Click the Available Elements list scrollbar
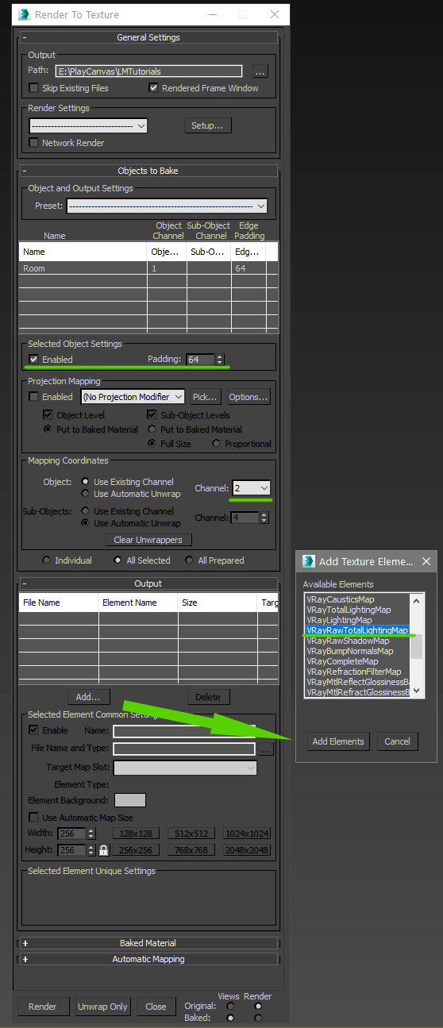 point(416,645)
